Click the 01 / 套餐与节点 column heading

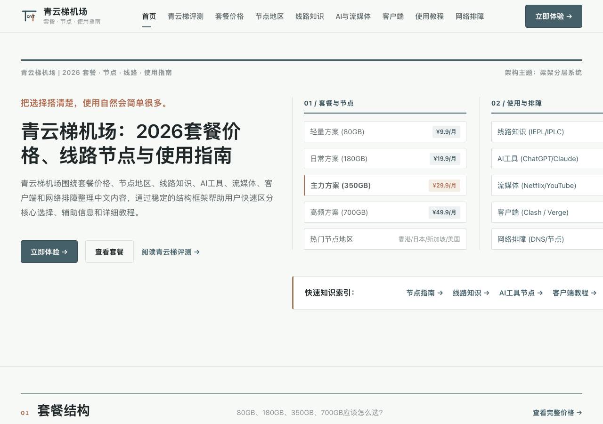coord(329,103)
